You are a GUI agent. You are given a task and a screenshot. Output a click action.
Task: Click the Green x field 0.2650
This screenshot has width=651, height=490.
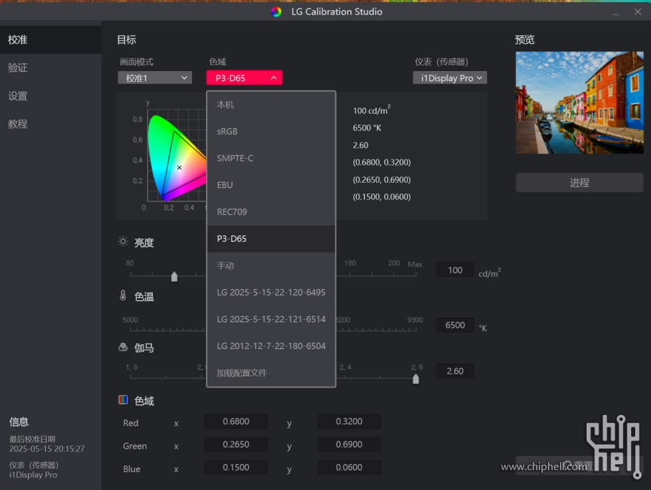tap(236, 444)
